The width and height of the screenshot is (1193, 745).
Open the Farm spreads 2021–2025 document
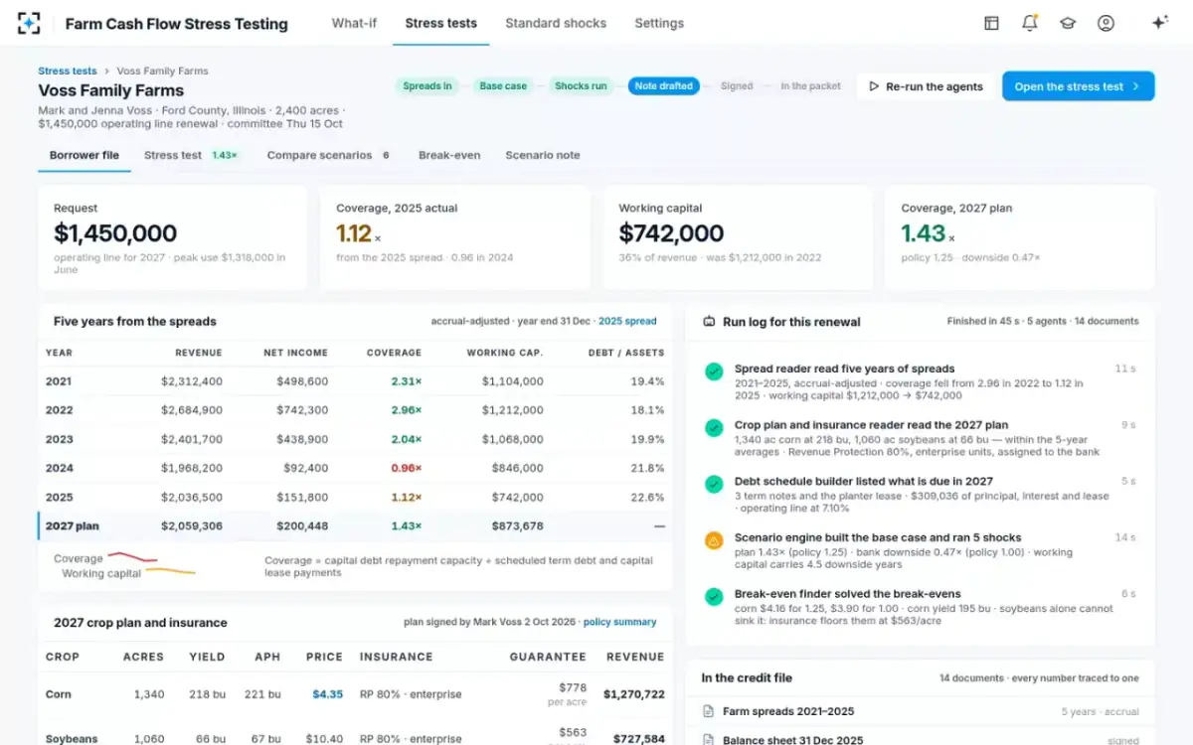921,711
